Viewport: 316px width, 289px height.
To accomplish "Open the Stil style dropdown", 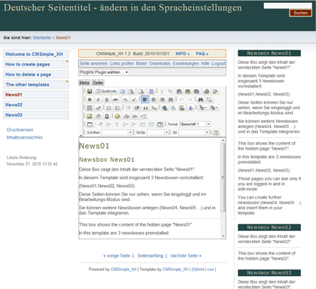I will [194, 132].
